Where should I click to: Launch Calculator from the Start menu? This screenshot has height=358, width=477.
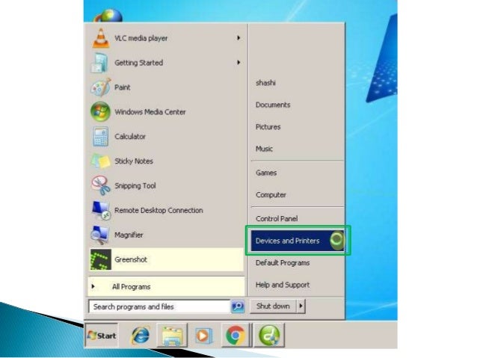167,137
